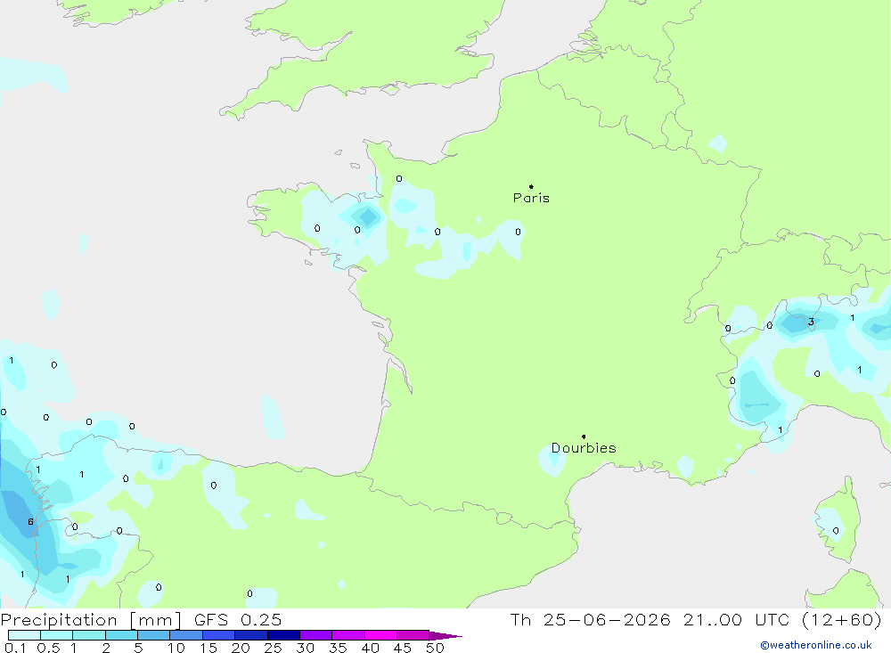
Task: Click the 'GFS 0.25' model label
Action: 238,619
